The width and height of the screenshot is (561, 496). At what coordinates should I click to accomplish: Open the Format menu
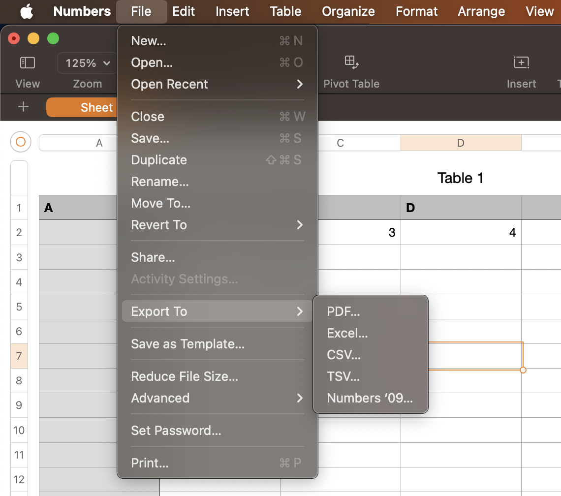pos(416,11)
